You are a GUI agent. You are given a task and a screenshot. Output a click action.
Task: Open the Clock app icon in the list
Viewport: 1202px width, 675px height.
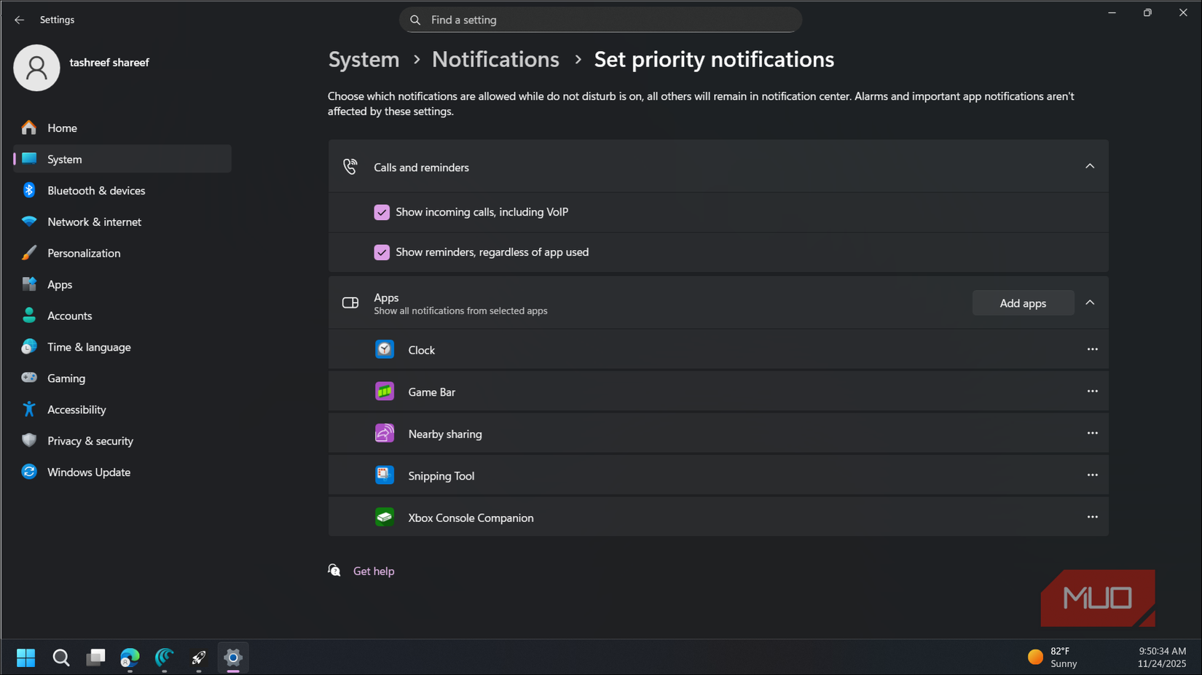coord(385,349)
